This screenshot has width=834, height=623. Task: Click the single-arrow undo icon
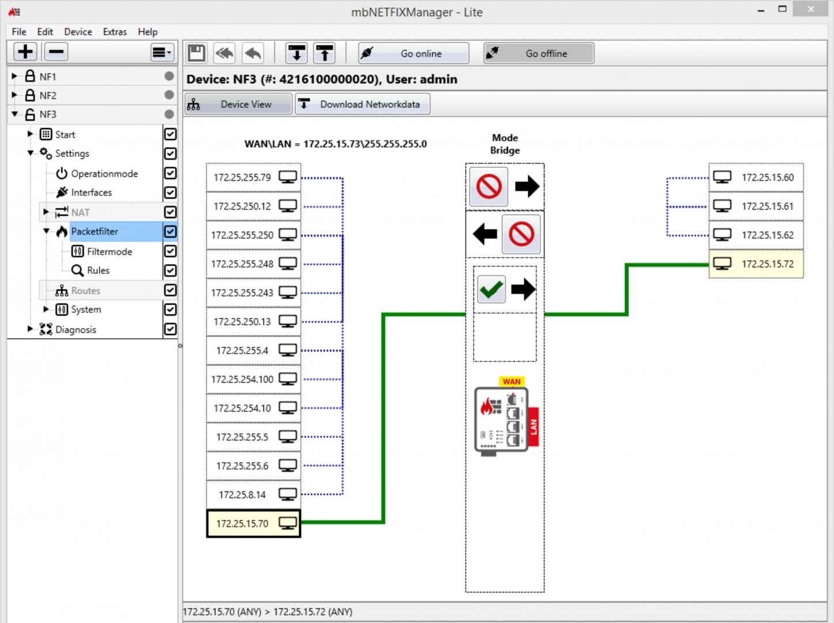pos(253,53)
